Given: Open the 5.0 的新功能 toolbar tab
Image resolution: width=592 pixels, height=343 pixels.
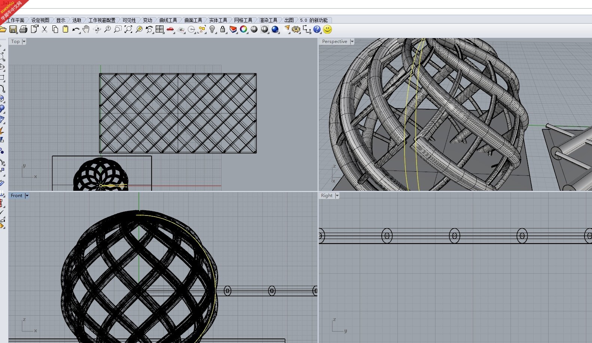Looking at the screenshot, I should point(314,20).
